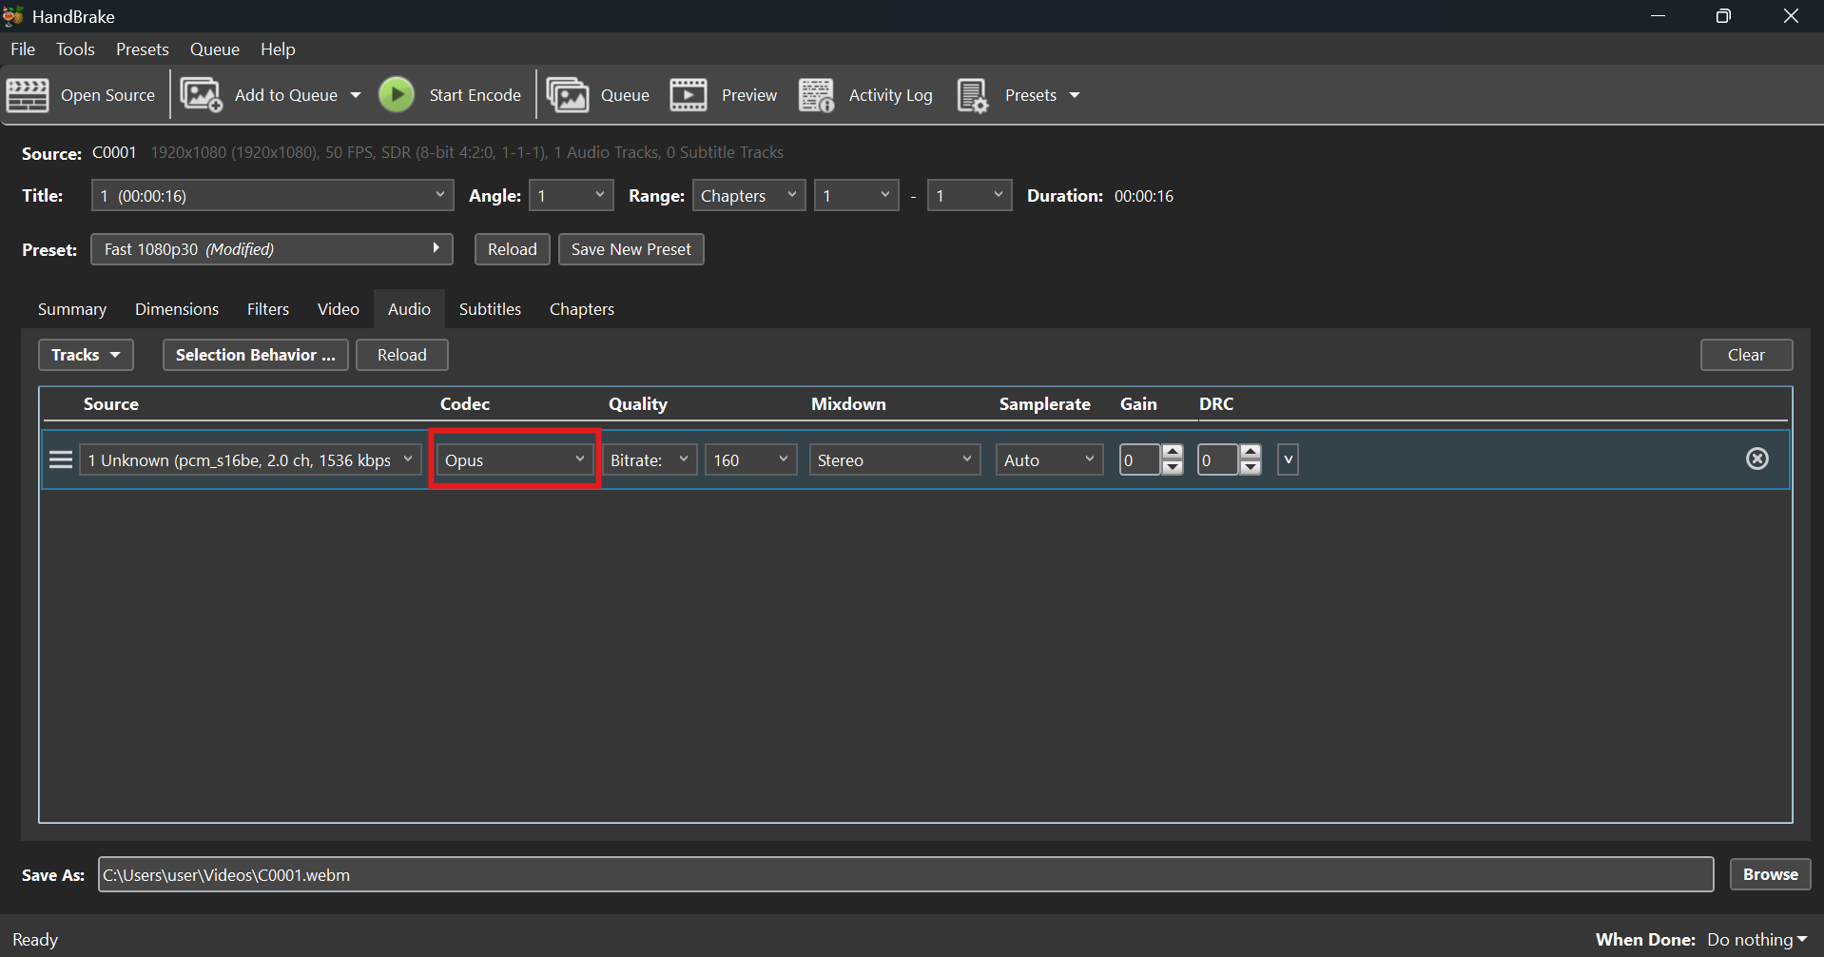Click the green Start Encode play icon

(397, 95)
